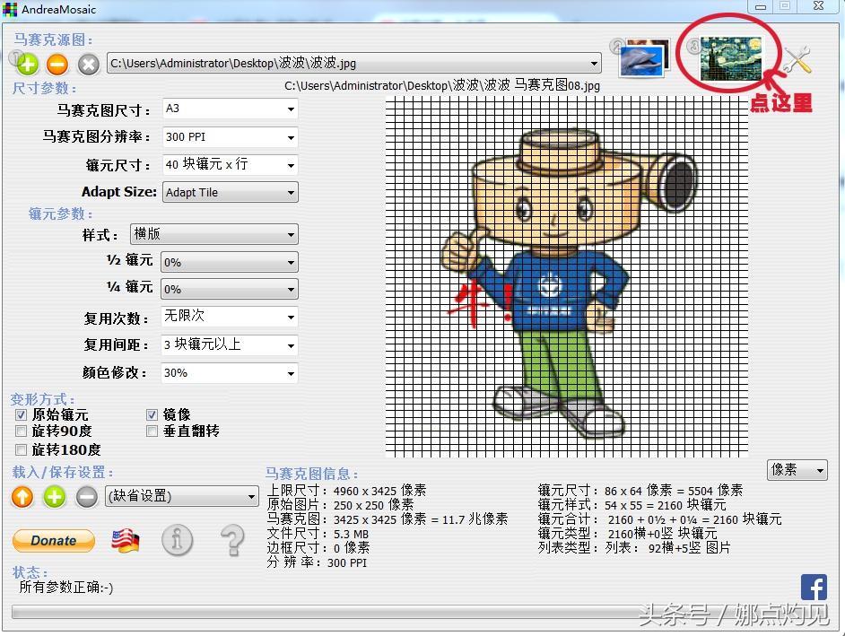This screenshot has width=845, height=636.
Task: Open the 像素 units dropdown
Action: click(x=797, y=470)
